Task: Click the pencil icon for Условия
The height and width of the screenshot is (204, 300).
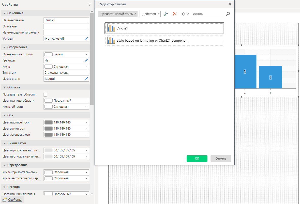Action: click(86, 39)
